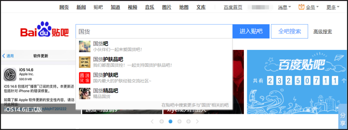Open the iOS14.6正式版 carousel slide
The image size is (348, 130).
pos(40,82)
